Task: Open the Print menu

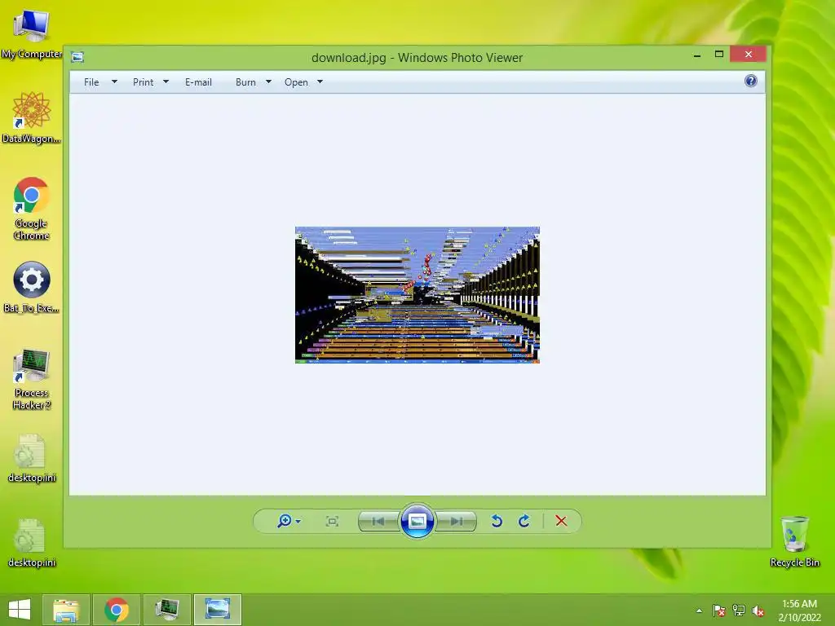Action: pos(143,82)
